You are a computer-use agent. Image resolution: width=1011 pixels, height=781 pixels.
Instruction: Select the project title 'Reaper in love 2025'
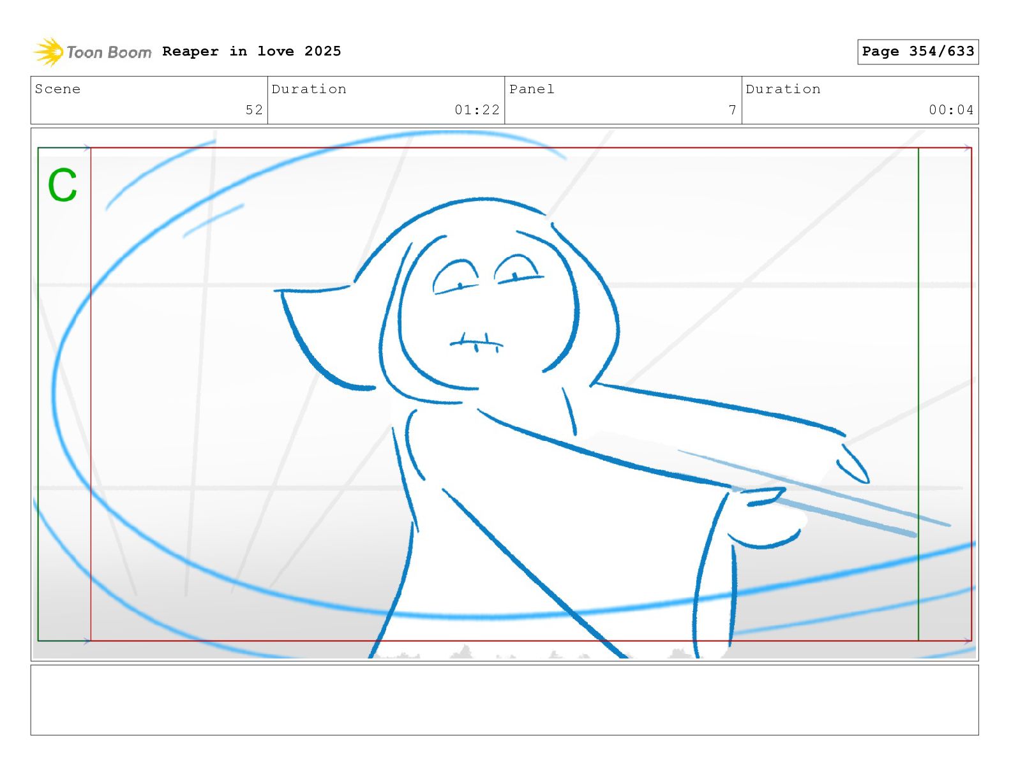(251, 51)
